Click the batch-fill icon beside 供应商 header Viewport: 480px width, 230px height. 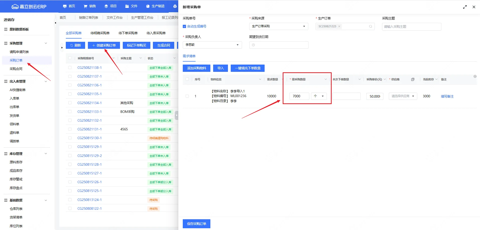tap(412, 79)
